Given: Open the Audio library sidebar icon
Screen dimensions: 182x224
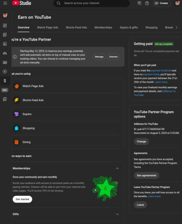Looking at the screenshot, I should click(5, 99).
